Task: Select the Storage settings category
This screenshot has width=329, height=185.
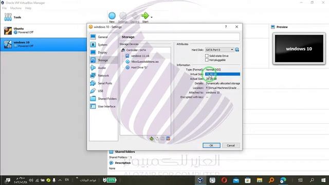Action: (103, 60)
